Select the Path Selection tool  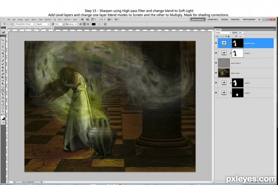pos(3,94)
